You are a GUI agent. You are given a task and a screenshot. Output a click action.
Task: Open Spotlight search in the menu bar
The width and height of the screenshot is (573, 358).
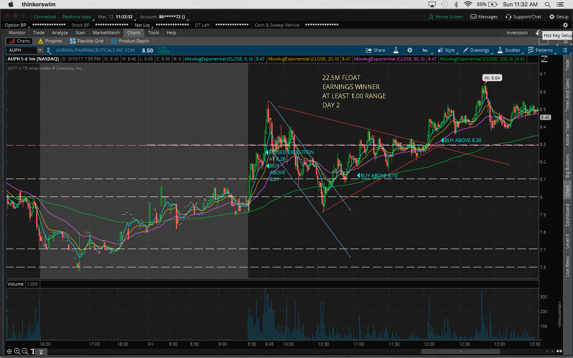click(x=548, y=4)
